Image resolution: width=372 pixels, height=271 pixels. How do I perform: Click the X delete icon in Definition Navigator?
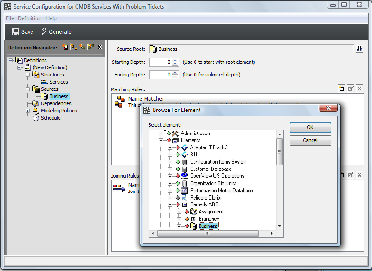[100, 47]
